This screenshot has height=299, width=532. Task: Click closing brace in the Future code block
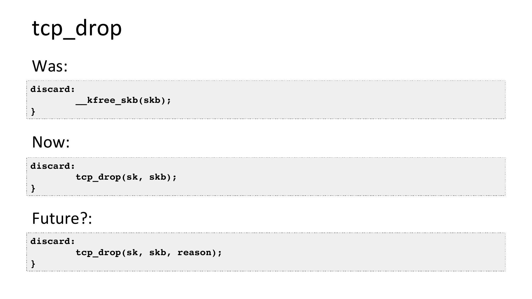[33, 264]
